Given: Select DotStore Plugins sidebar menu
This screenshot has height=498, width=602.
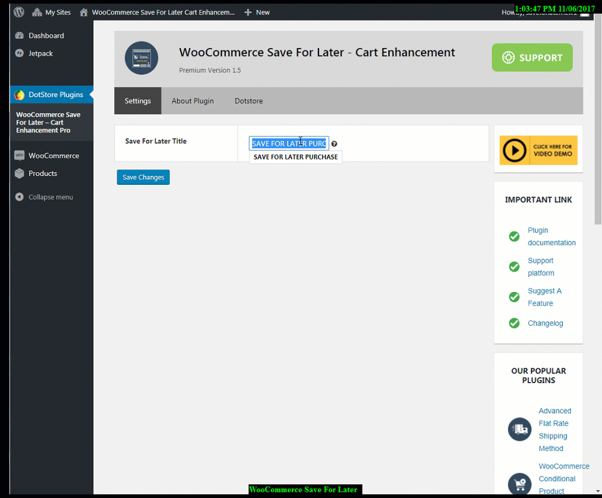Looking at the screenshot, I should [x=55, y=95].
